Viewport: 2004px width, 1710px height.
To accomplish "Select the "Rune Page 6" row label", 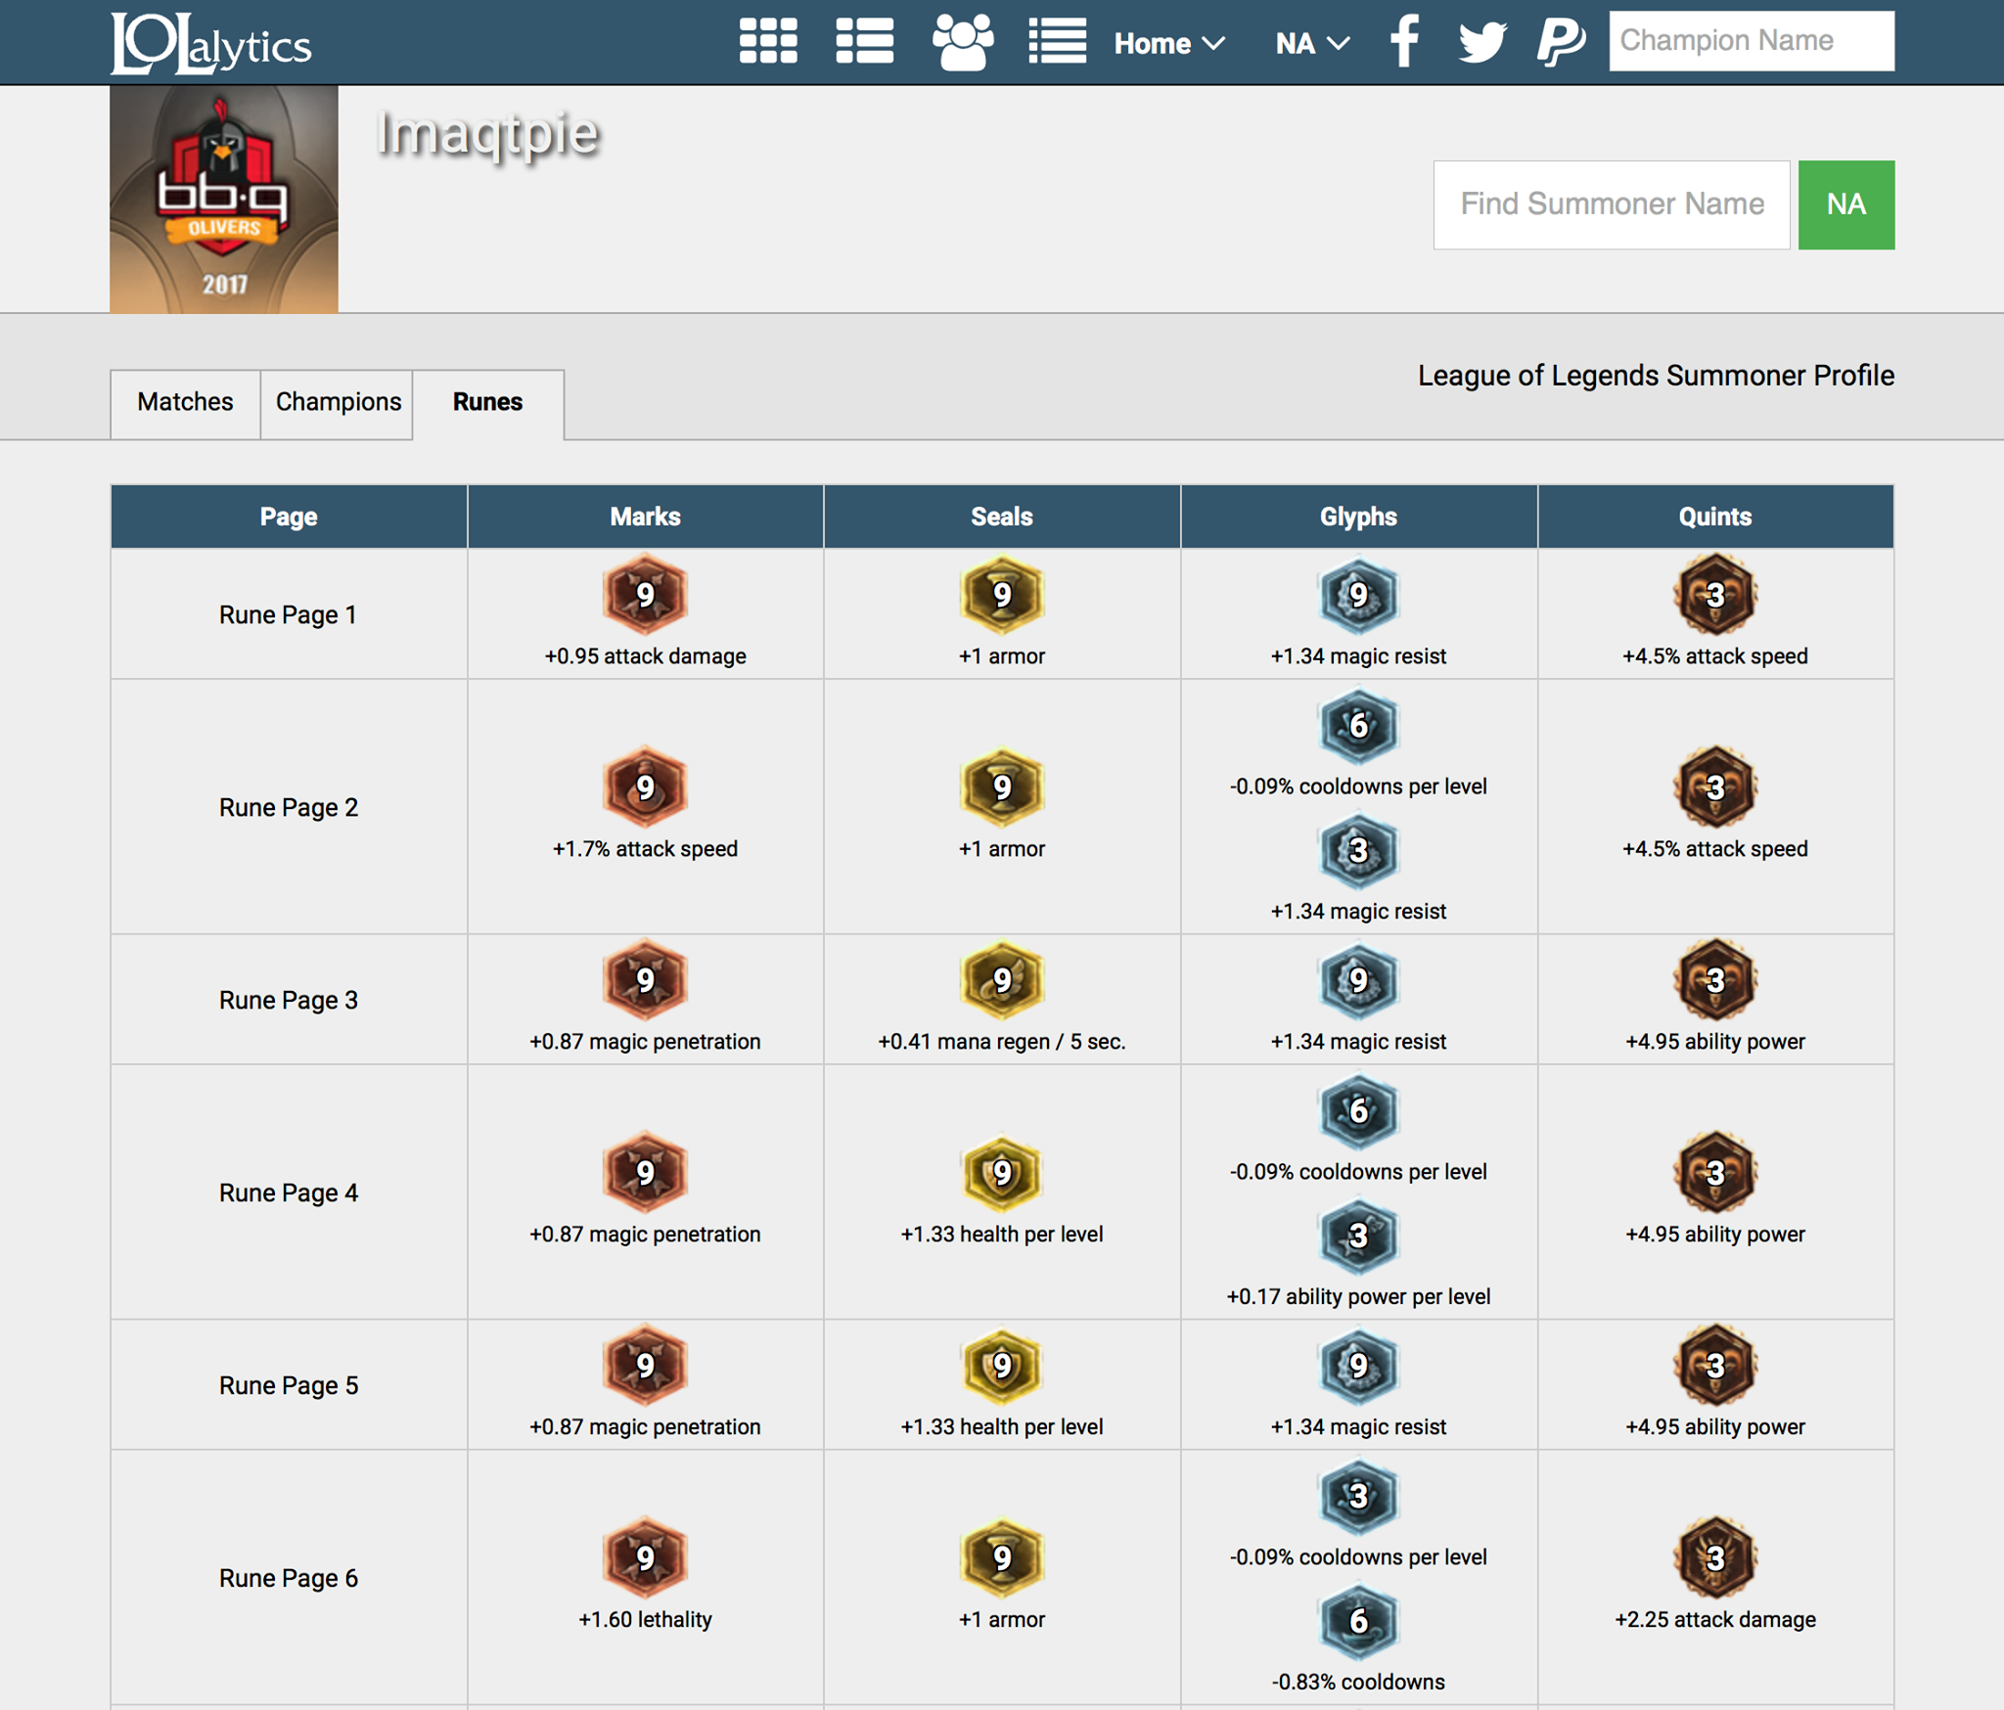I will click(289, 1579).
